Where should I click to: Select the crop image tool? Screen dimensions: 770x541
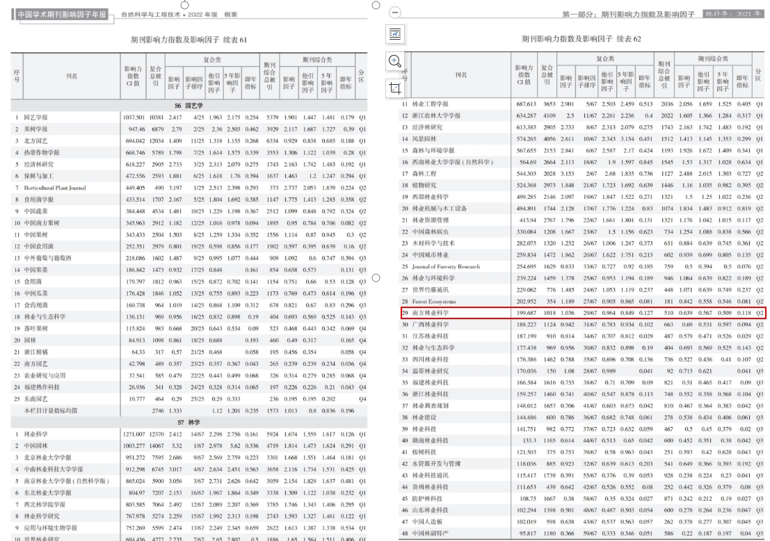395,87
